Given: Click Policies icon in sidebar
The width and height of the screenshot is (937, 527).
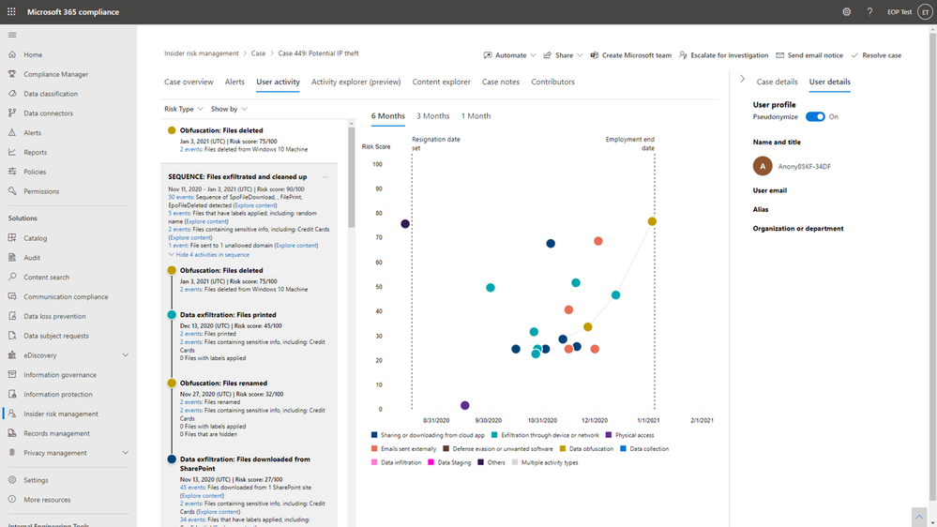Looking at the screenshot, I should coord(12,172).
